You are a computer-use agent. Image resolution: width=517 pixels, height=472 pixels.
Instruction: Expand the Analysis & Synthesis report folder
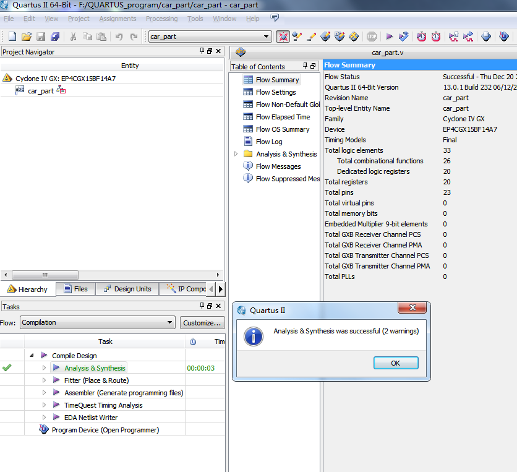(x=236, y=154)
